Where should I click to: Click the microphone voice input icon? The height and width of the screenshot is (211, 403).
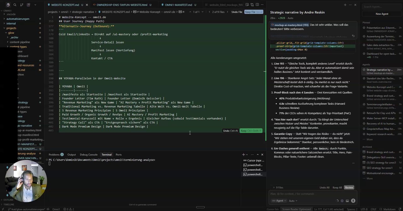tap(353, 201)
